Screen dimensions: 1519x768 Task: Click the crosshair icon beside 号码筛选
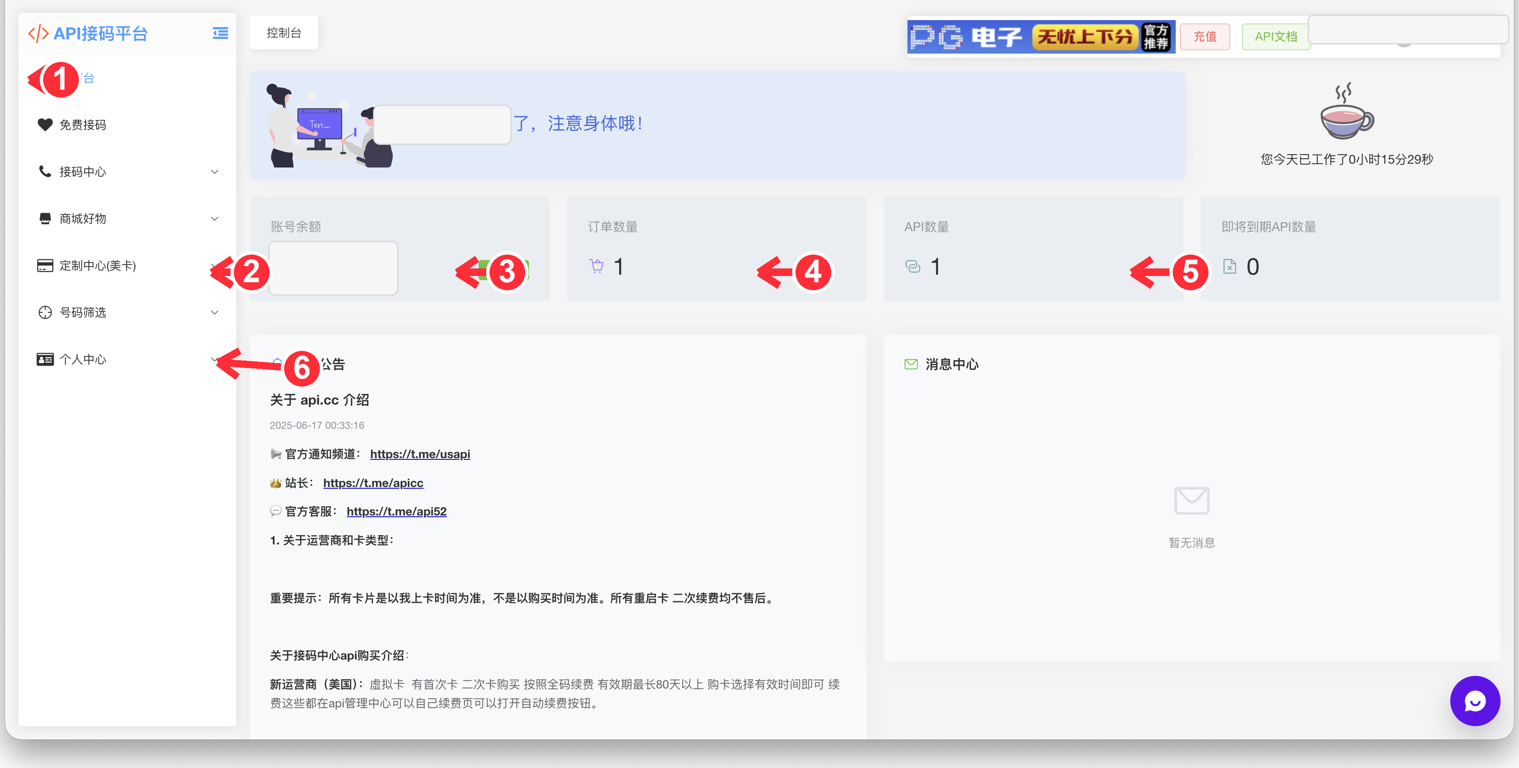45,312
